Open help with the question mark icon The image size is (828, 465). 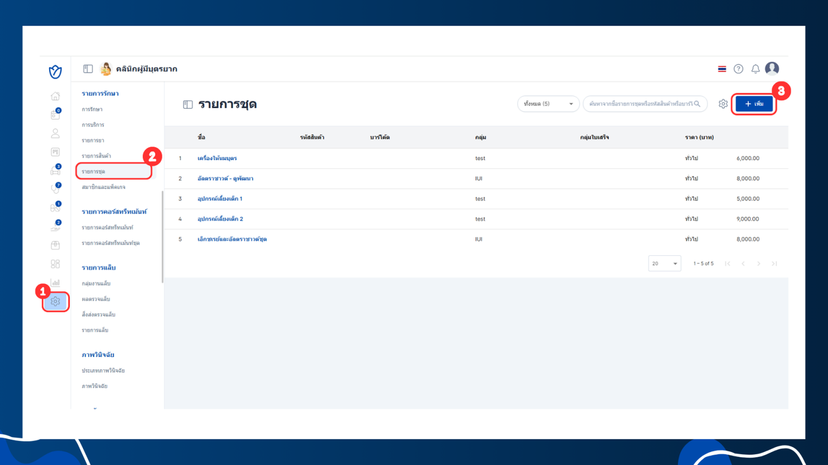pos(738,69)
